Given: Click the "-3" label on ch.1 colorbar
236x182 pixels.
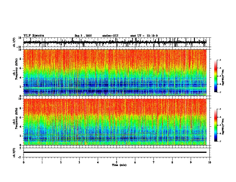Looking at the screenshot, I should (220, 60).
